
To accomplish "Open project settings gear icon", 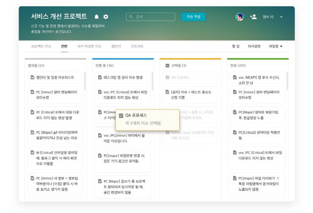I will (106, 17).
